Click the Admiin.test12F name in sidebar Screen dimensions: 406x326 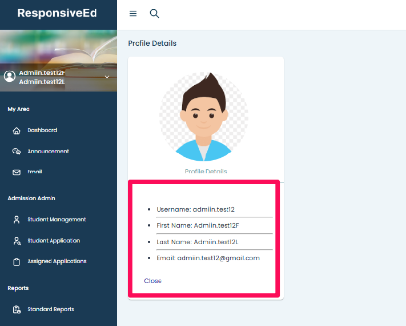[x=42, y=73]
